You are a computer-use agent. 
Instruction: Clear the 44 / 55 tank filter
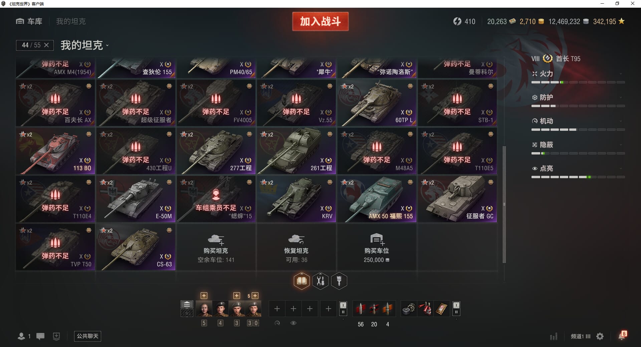click(46, 45)
